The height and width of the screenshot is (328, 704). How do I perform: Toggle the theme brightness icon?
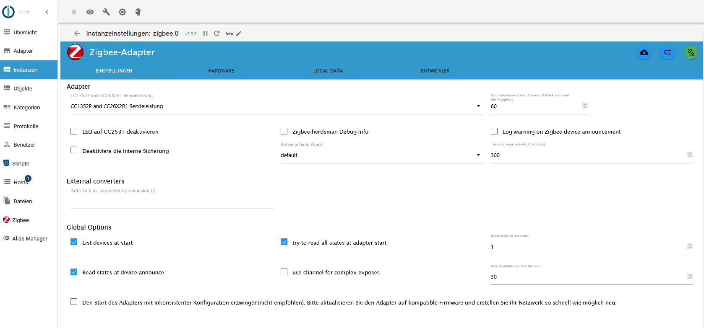coord(122,12)
